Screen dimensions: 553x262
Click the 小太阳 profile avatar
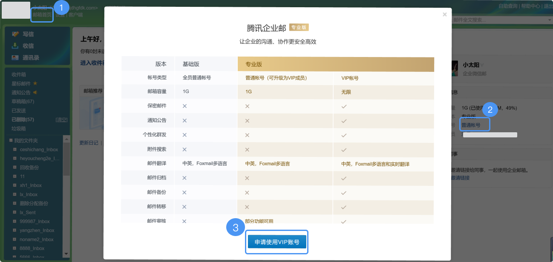[x=455, y=68]
